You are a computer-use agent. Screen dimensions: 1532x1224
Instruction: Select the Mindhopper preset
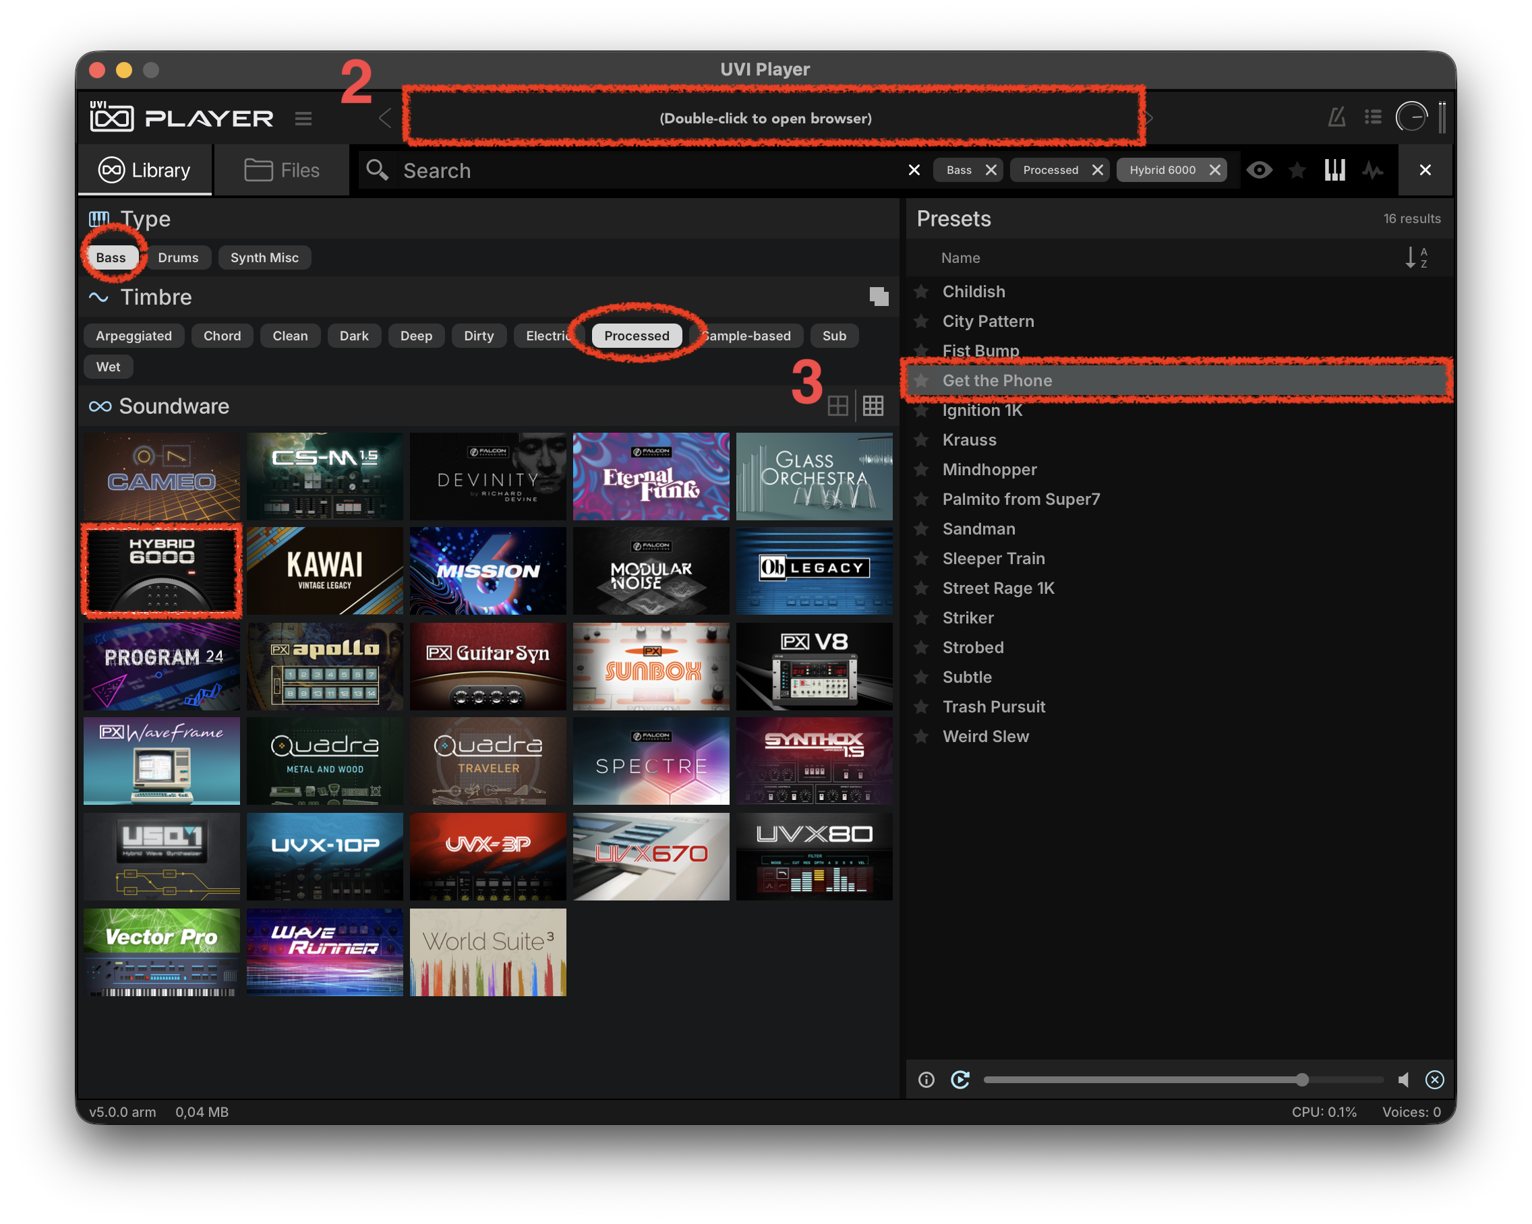tap(1179, 470)
